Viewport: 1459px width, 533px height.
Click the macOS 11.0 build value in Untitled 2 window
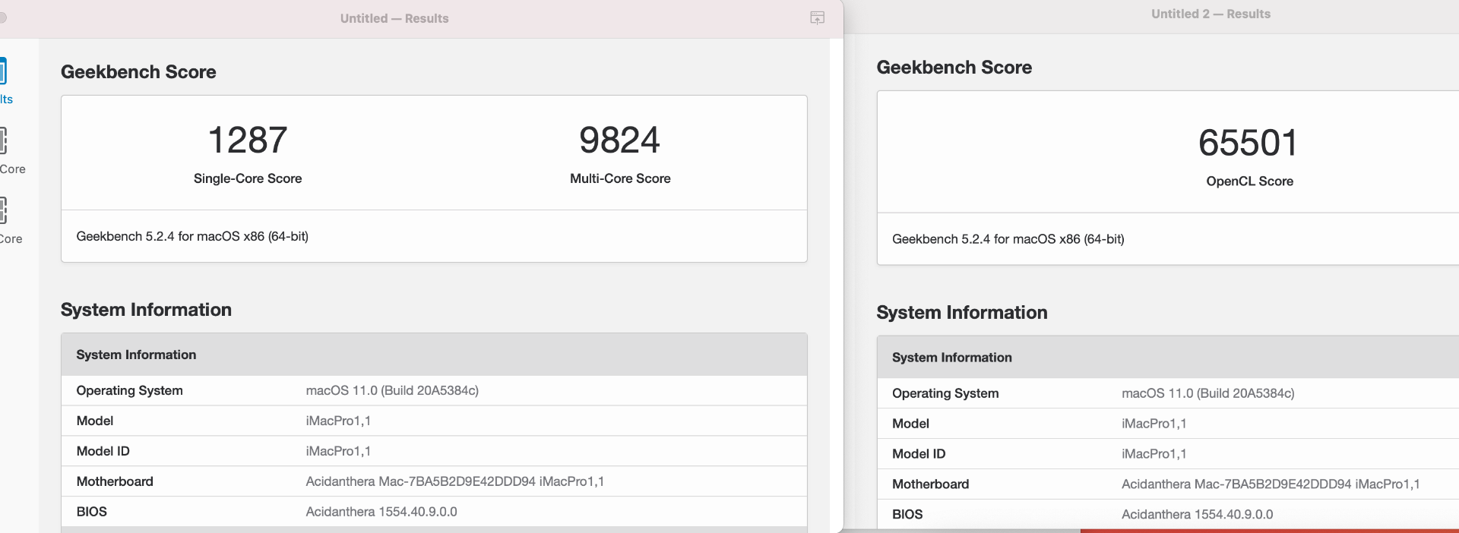point(1208,393)
